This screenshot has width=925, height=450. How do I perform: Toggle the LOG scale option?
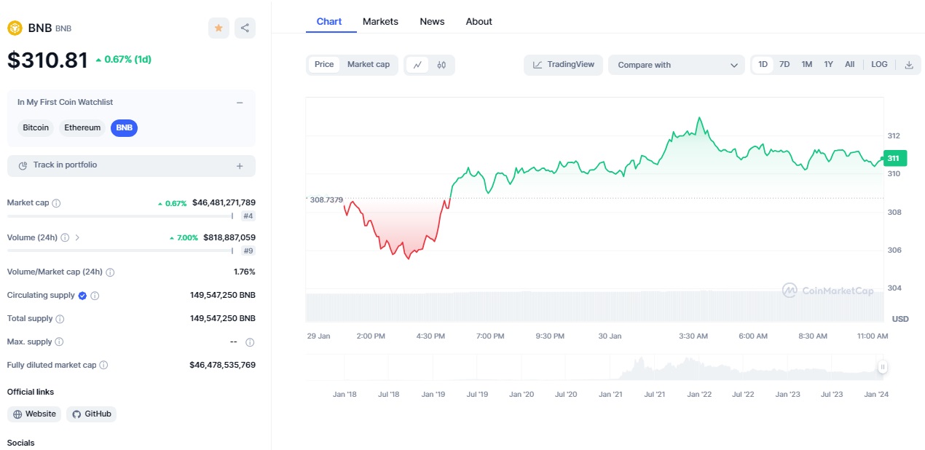click(879, 65)
